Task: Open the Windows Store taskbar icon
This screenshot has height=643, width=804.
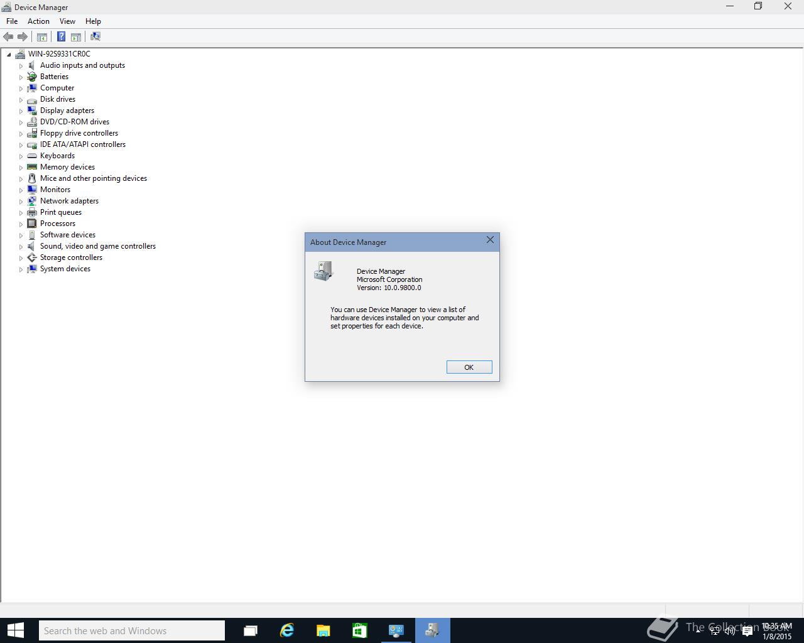Action: [x=359, y=630]
